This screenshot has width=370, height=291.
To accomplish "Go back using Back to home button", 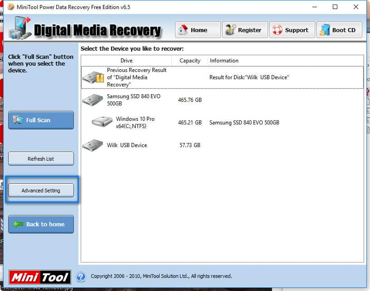I will pos(41,224).
